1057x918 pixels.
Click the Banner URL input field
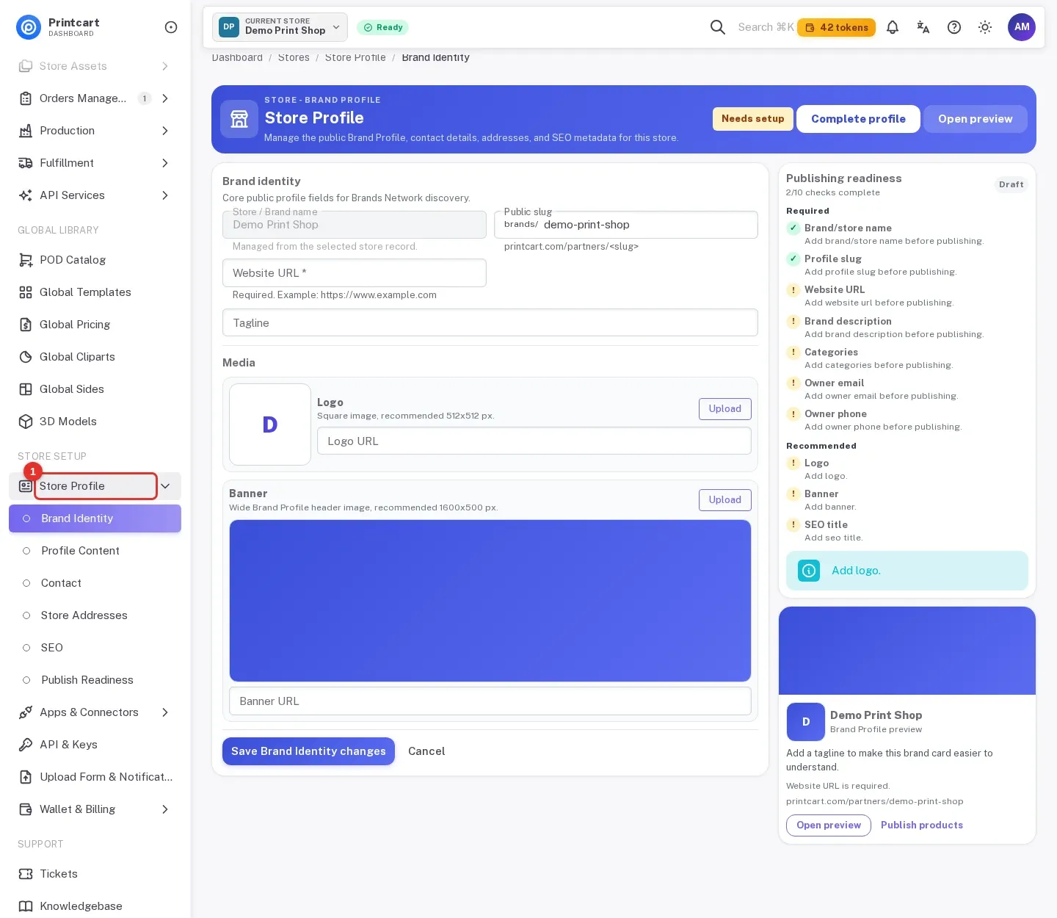[x=490, y=701]
